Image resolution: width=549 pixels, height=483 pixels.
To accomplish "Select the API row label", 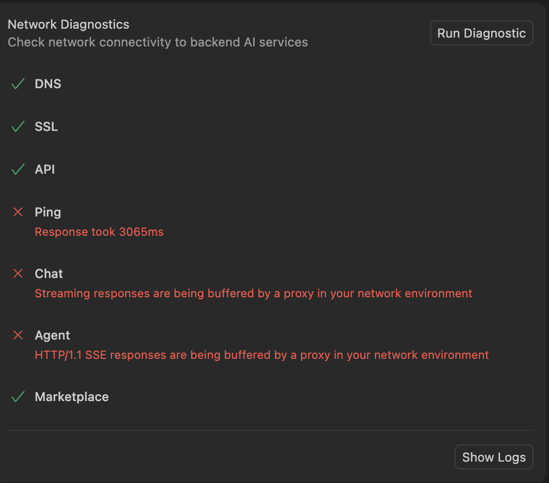I will pyautogui.click(x=45, y=170).
